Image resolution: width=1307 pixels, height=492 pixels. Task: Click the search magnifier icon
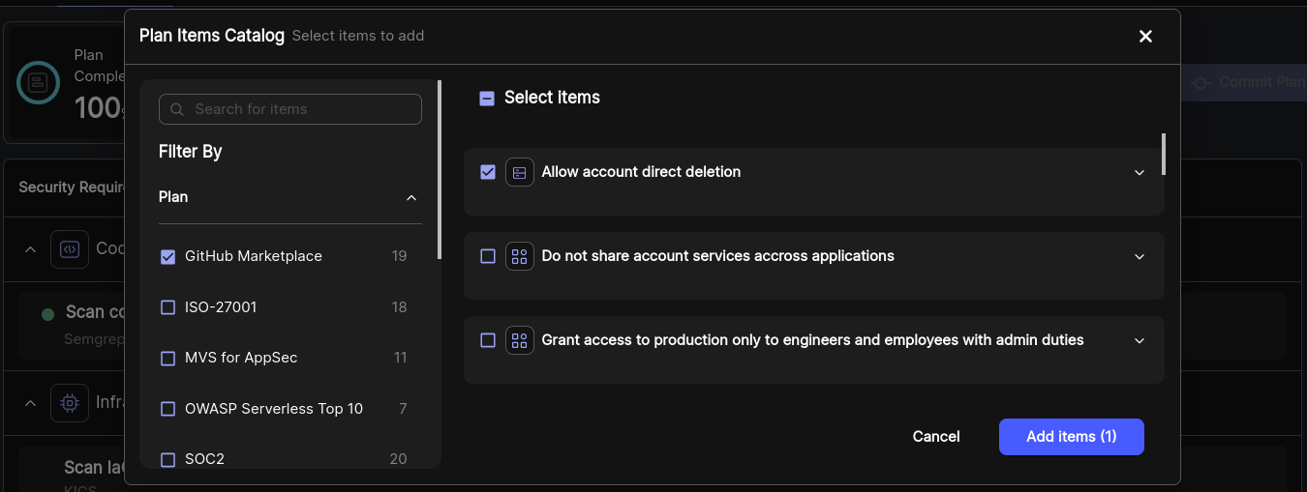tap(177, 109)
